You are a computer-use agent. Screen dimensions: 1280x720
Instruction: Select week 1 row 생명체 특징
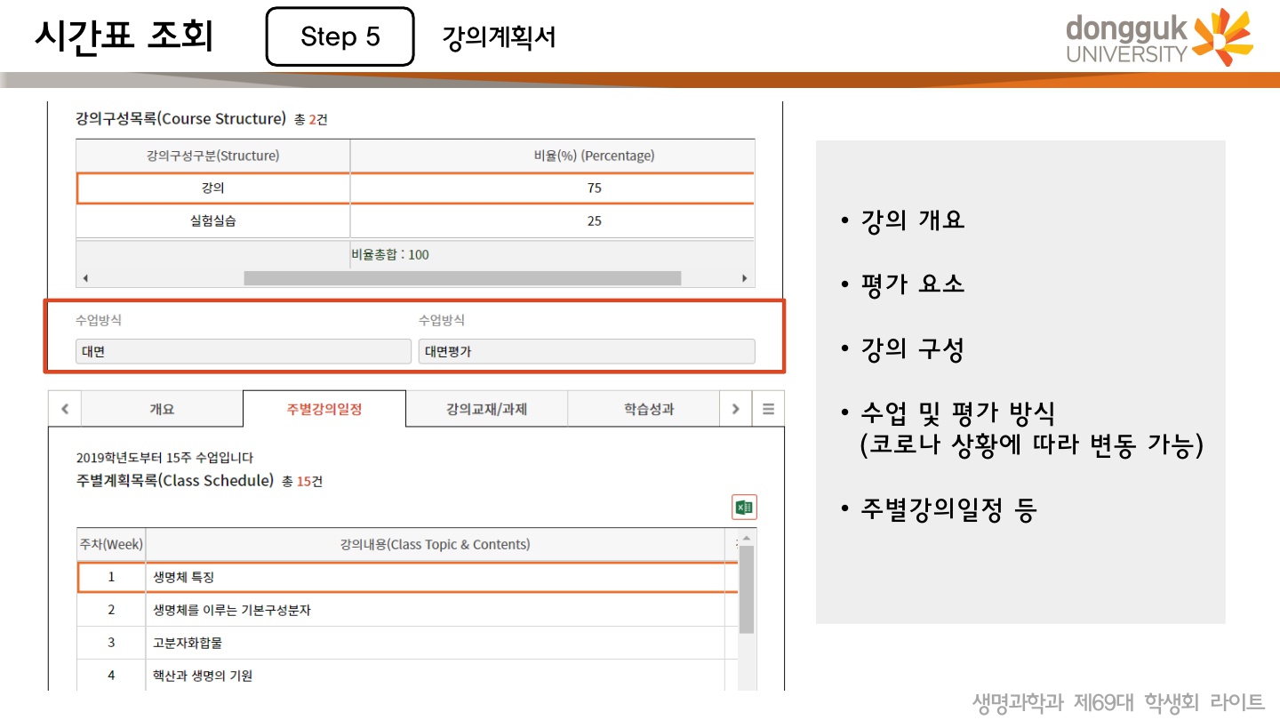[x=408, y=577]
